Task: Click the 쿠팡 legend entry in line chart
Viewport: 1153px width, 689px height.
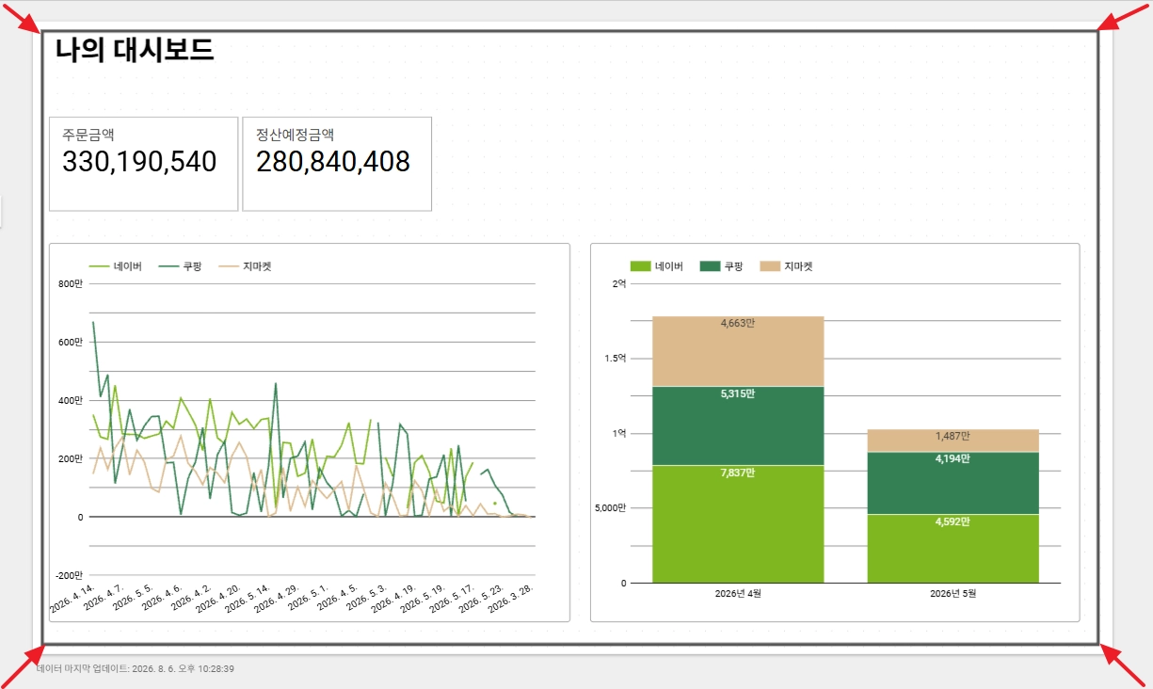Action: (181, 266)
